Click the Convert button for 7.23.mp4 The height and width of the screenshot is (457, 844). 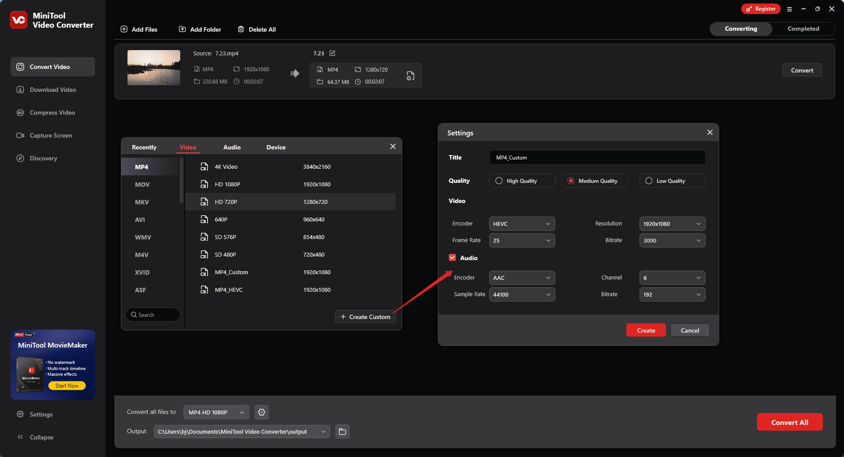[802, 70]
